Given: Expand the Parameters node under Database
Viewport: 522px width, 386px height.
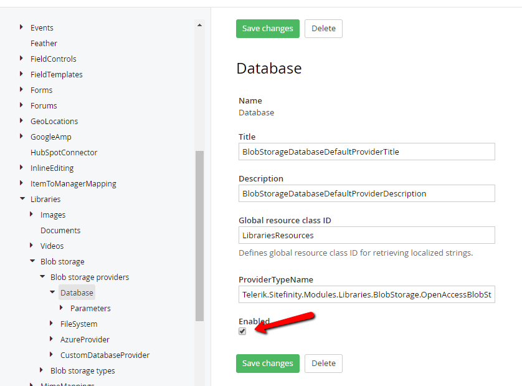Looking at the screenshot, I should [x=62, y=308].
